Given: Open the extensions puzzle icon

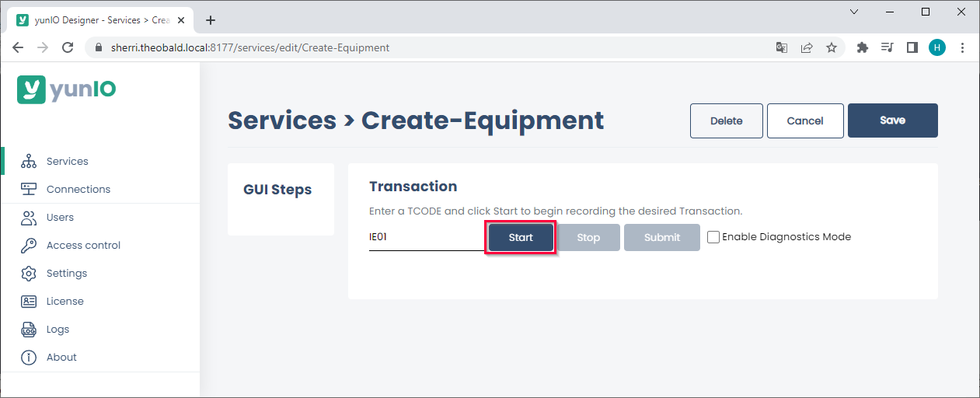Looking at the screenshot, I should [x=862, y=47].
